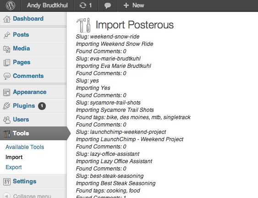
Task: Select the Import submenu link
Action: click(x=14, y=157)
